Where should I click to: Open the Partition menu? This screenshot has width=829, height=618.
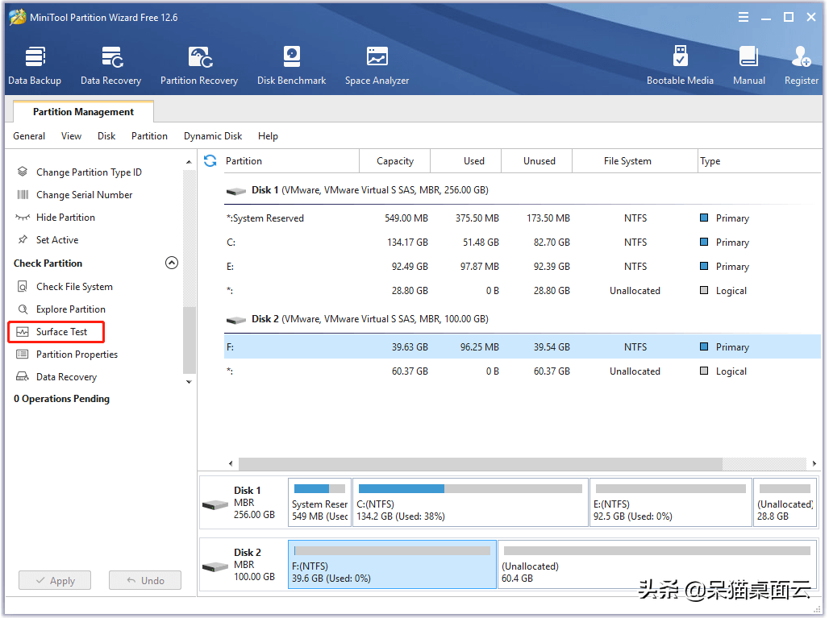tap(150, 136)
